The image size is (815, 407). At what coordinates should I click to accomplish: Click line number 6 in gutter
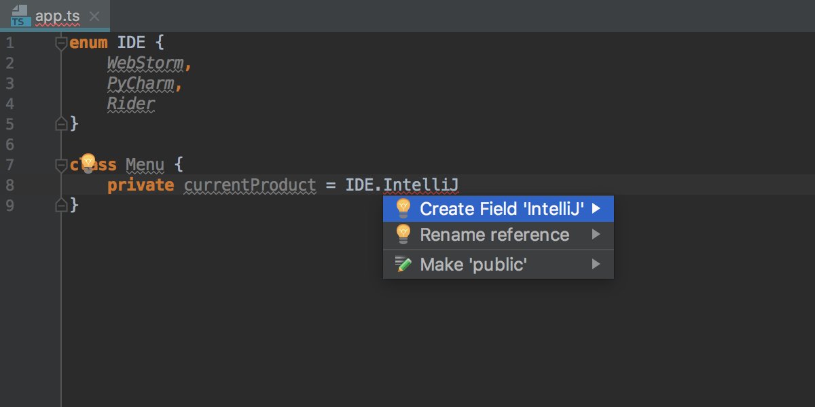click(x=10, y=144)
